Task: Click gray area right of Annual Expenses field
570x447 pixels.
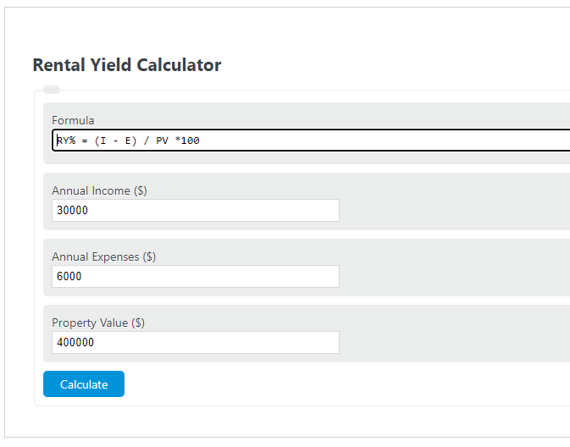Action: pos(449,277)
